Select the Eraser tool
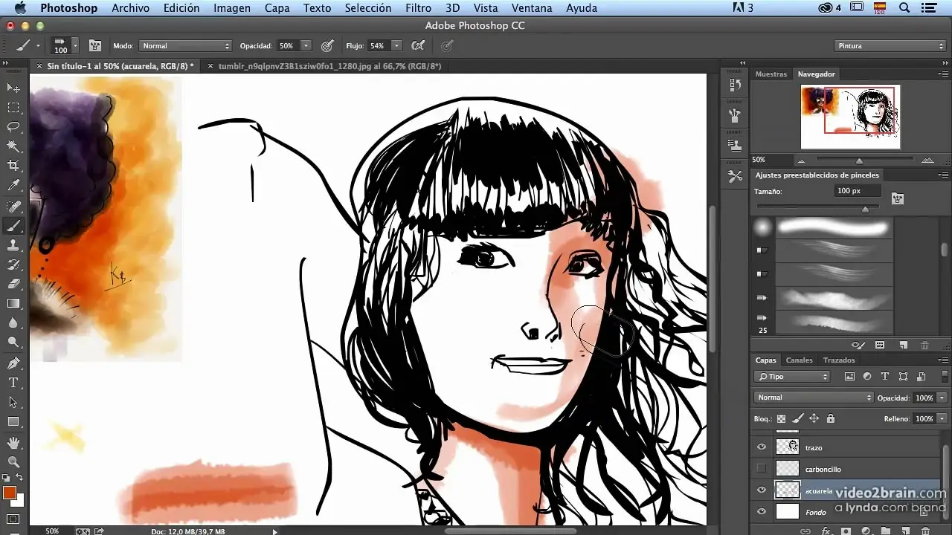 [13, 283]
